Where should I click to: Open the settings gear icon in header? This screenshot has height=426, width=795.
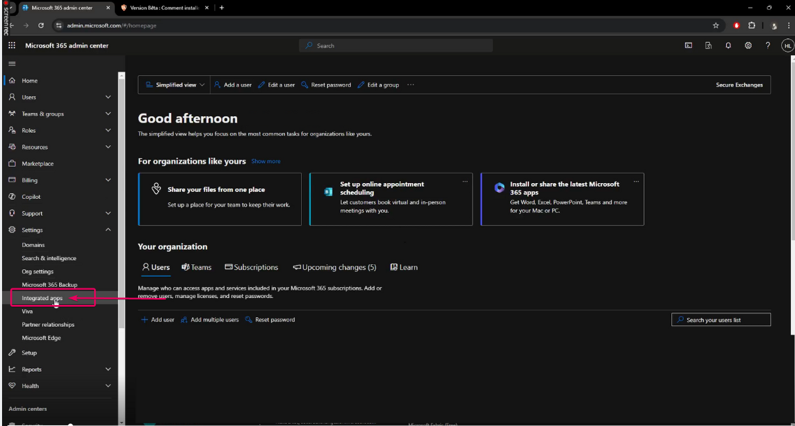pos(748,45)
